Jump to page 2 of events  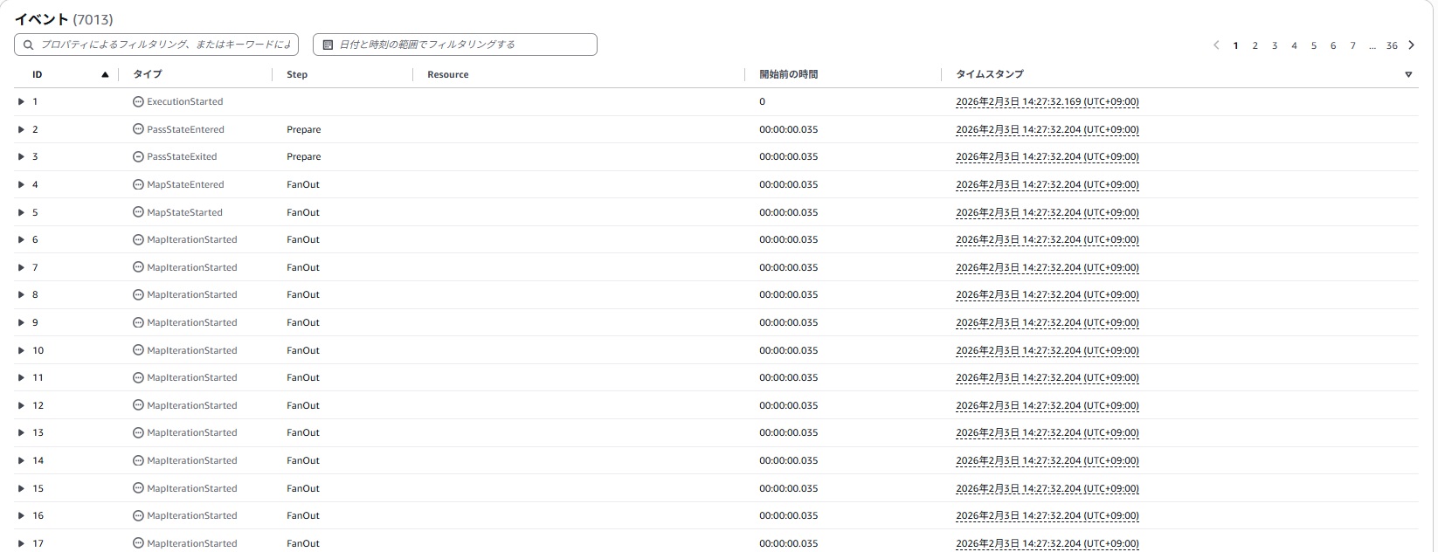pos(1255,45)
